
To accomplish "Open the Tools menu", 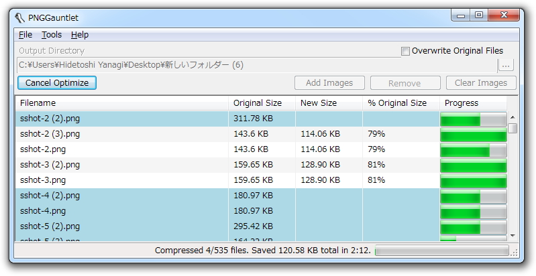I will pyautogui.click(x=52, y=35).
